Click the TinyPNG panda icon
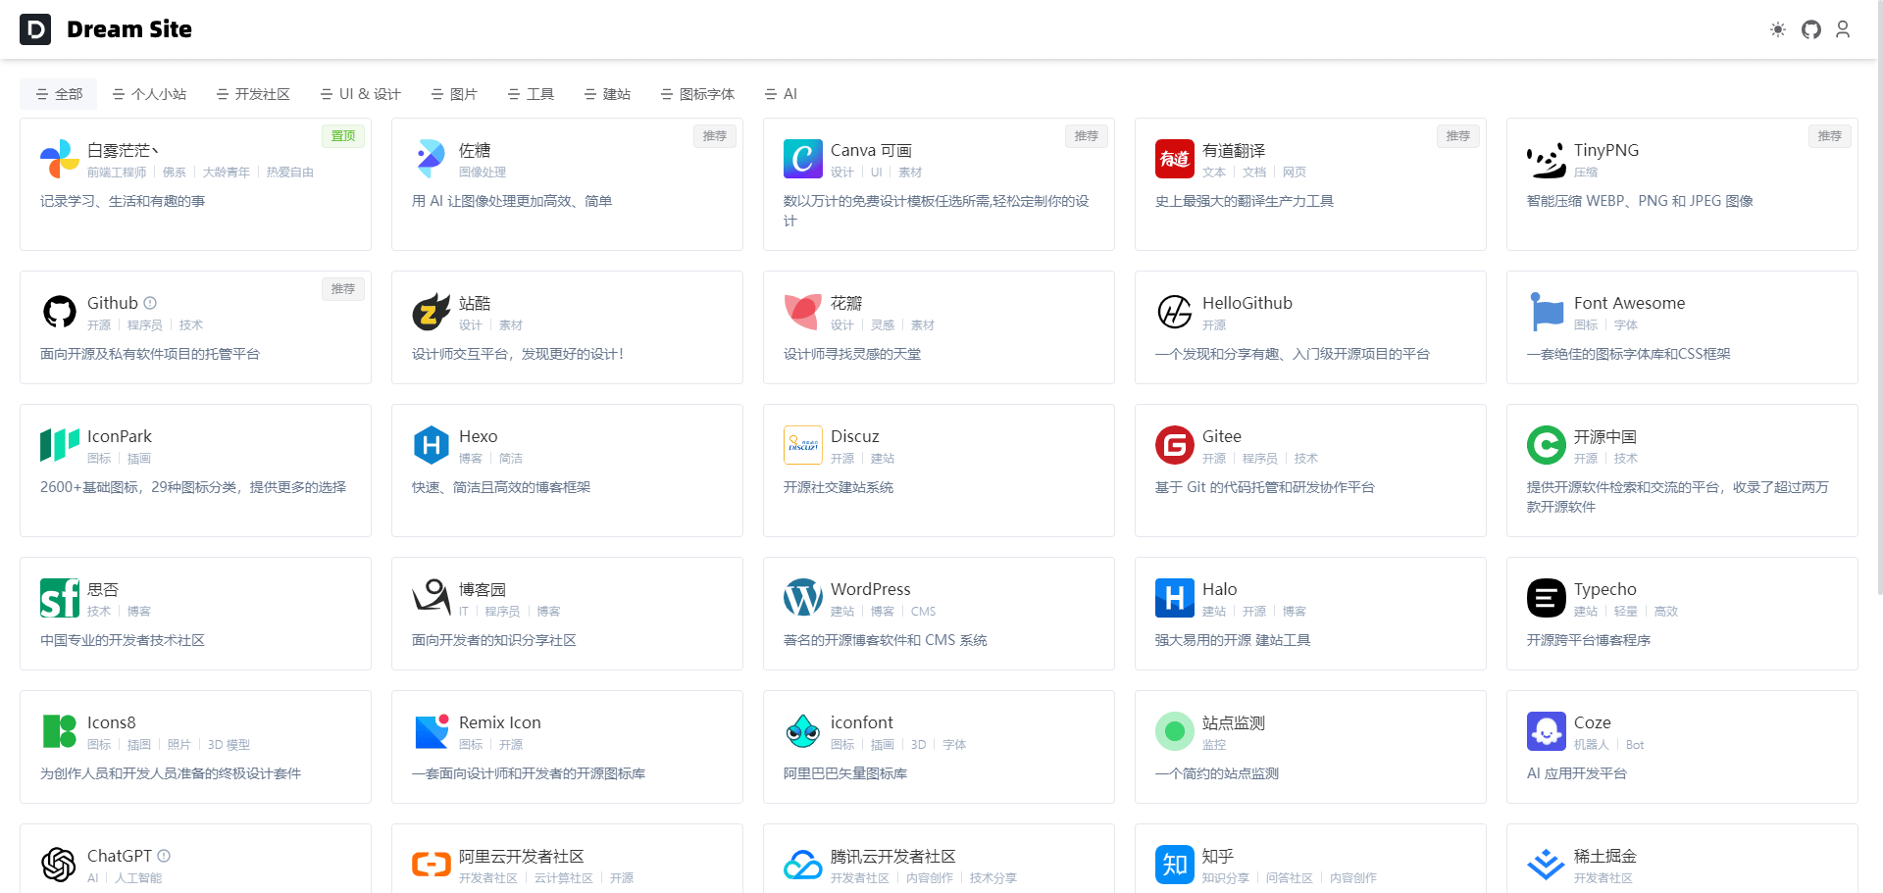The image size is (1883, 893). pos(1547,159)
